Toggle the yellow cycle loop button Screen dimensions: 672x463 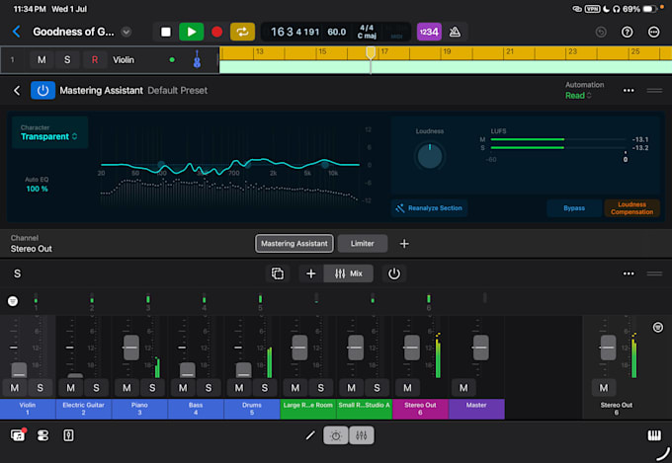tap(242, 32)
